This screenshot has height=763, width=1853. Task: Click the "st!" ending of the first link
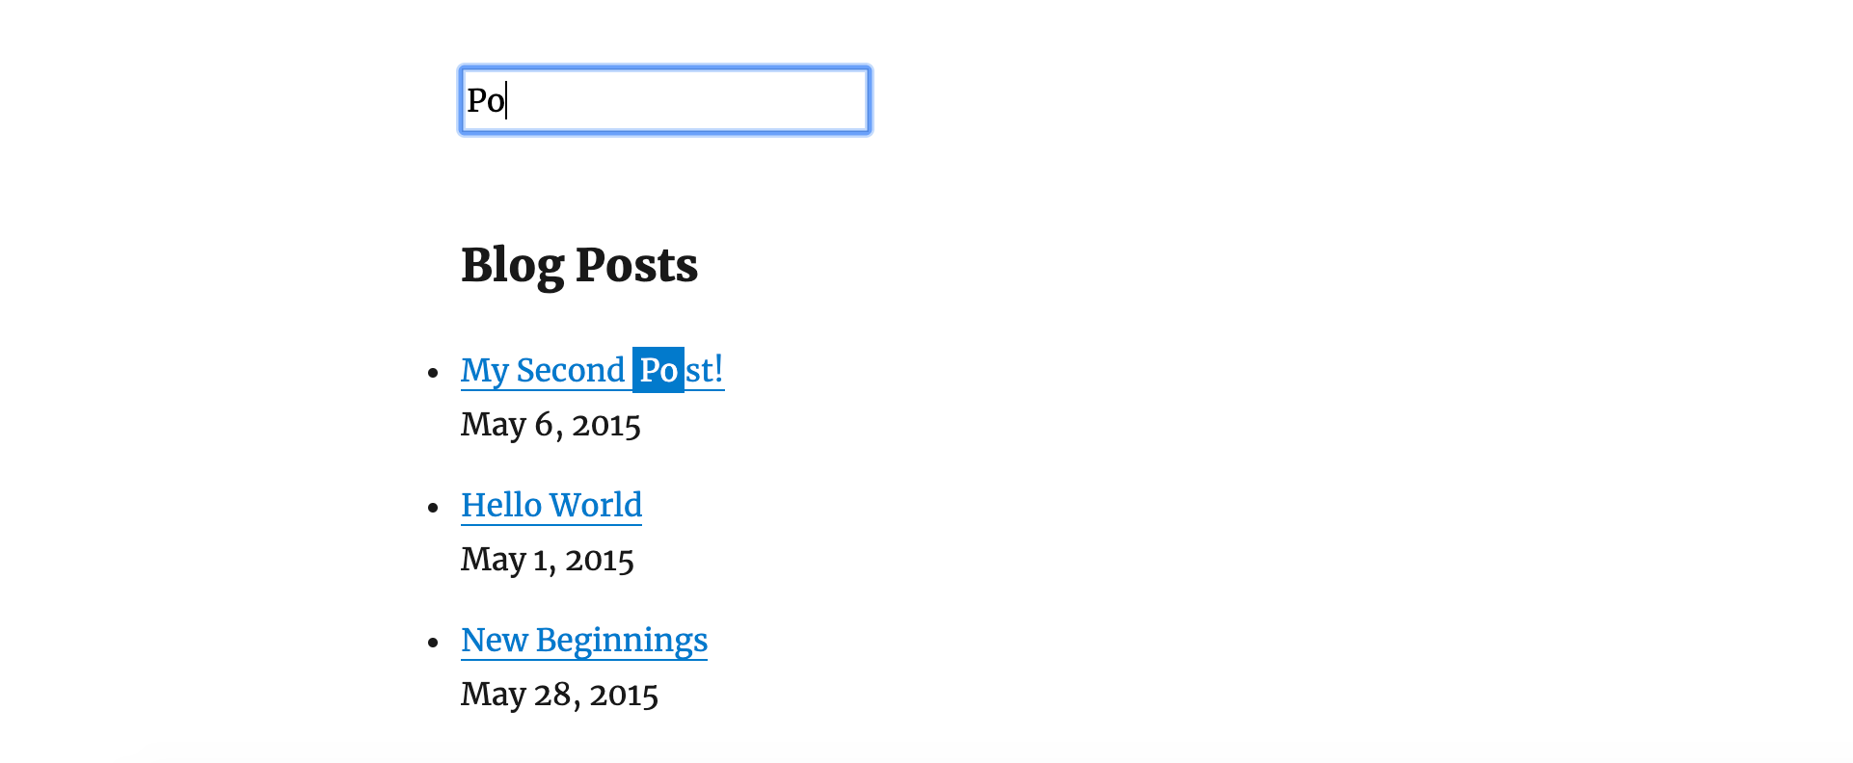[705, 370]
